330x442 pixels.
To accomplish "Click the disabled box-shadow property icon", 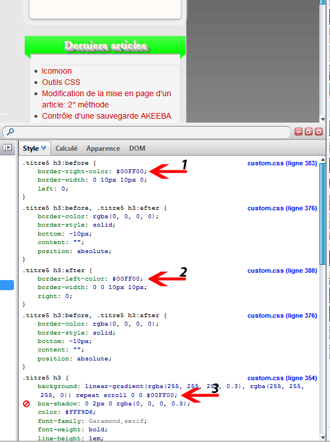I will click(26, 404).
